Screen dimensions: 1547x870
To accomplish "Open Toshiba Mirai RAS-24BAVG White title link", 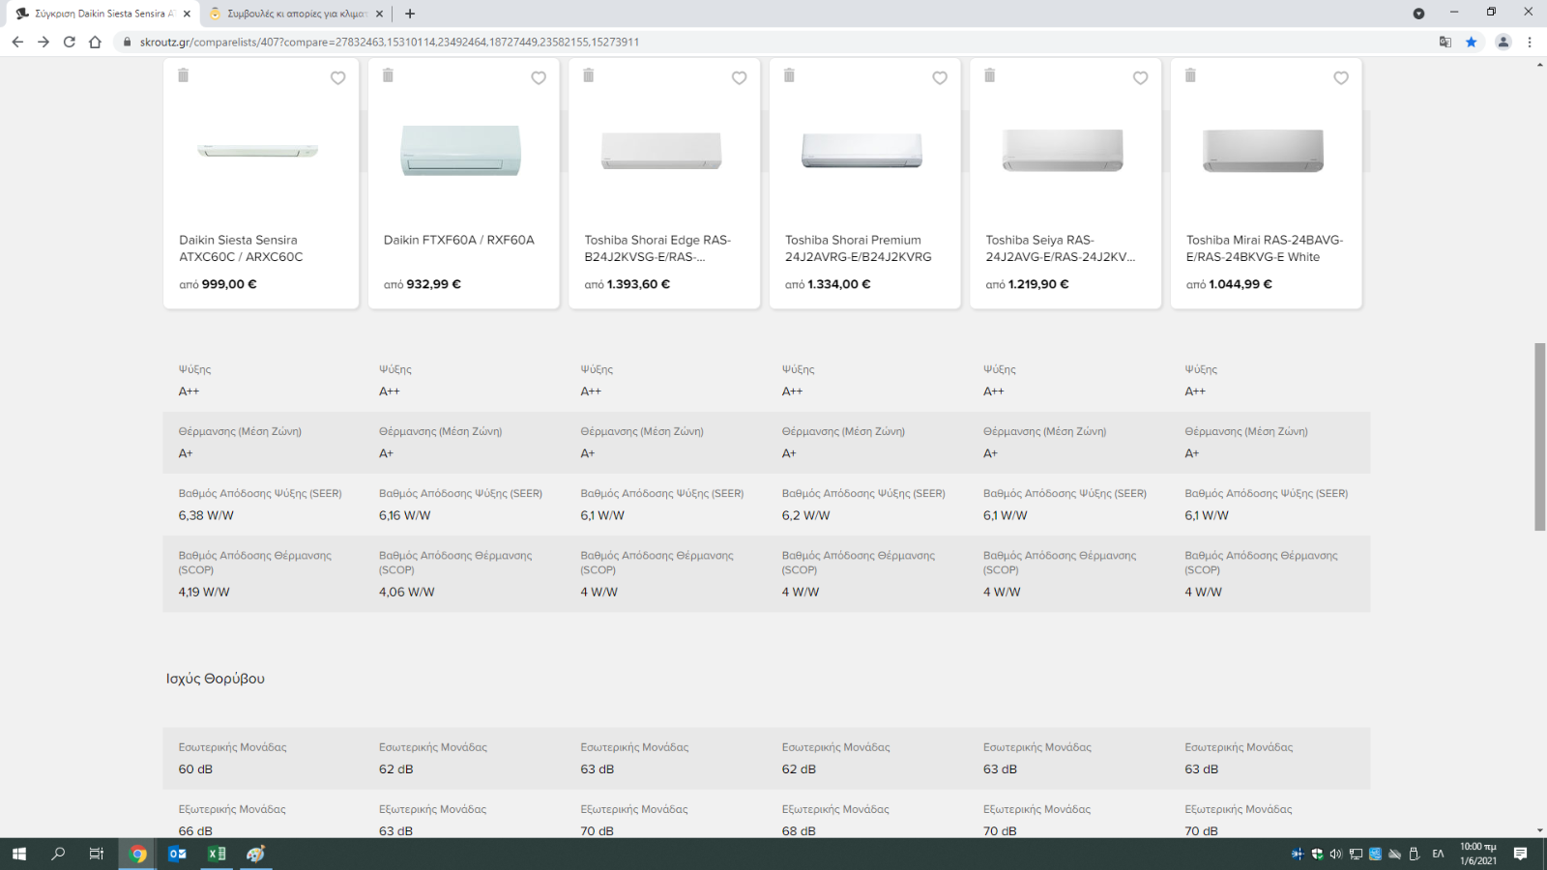I will click(1265, 248).
